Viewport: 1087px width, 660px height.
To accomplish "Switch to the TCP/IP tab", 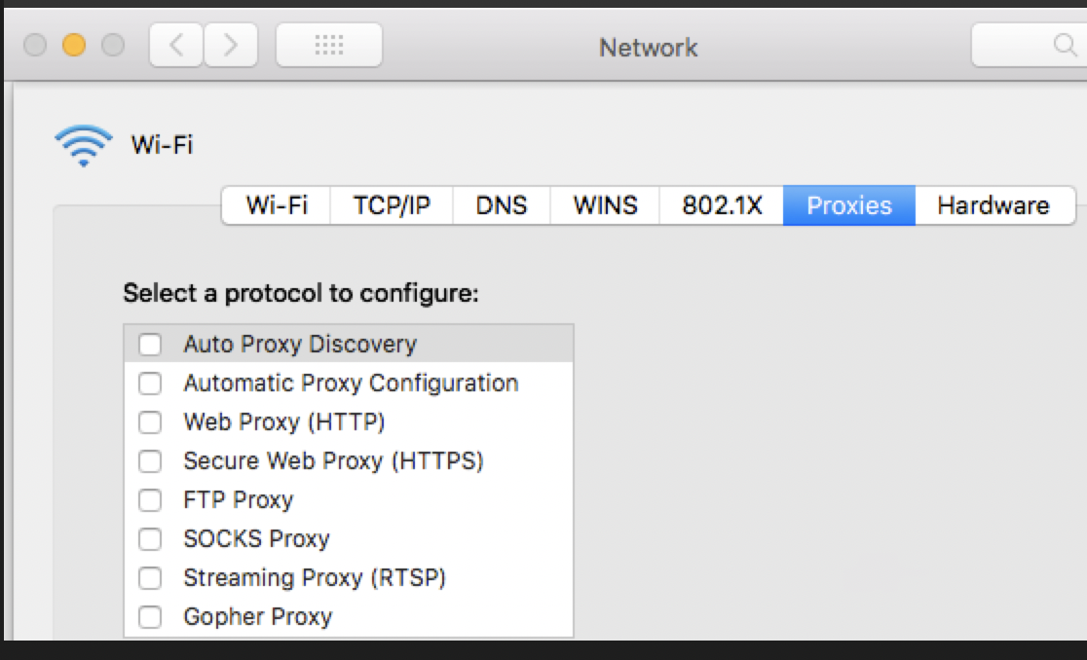I will coord(392,205).
